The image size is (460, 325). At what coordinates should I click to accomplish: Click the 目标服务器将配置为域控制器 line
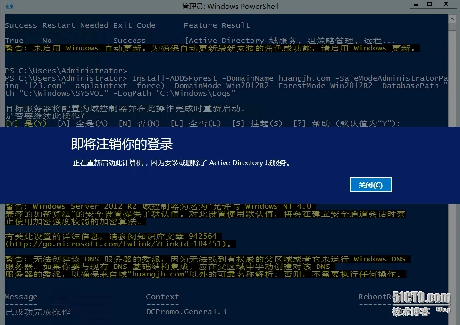click(125, 108)
